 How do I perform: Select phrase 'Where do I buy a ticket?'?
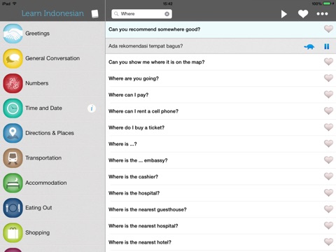click(136, 127)
